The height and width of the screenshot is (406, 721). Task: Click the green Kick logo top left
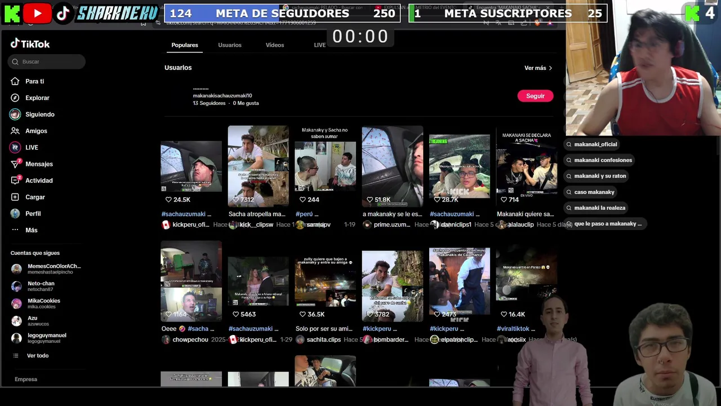[12, 14]
